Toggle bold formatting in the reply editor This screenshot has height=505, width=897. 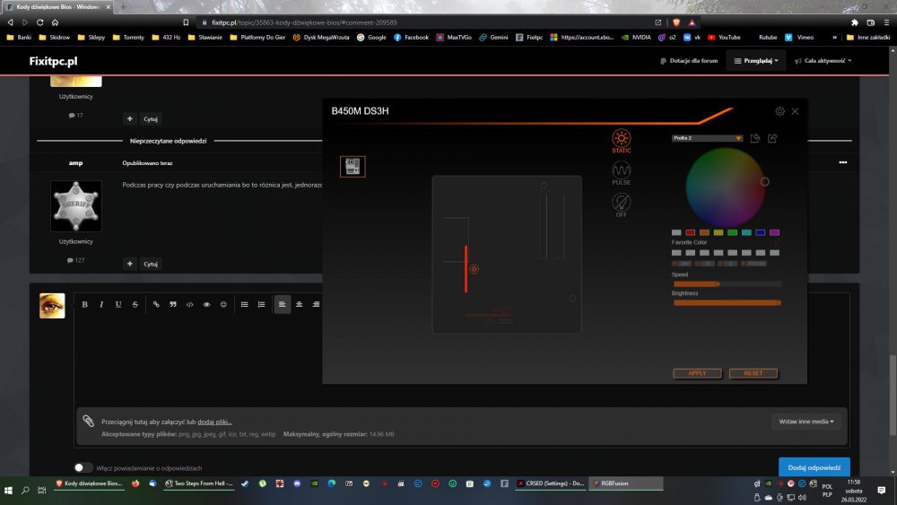pyautogui.click(x=85, y=304)
